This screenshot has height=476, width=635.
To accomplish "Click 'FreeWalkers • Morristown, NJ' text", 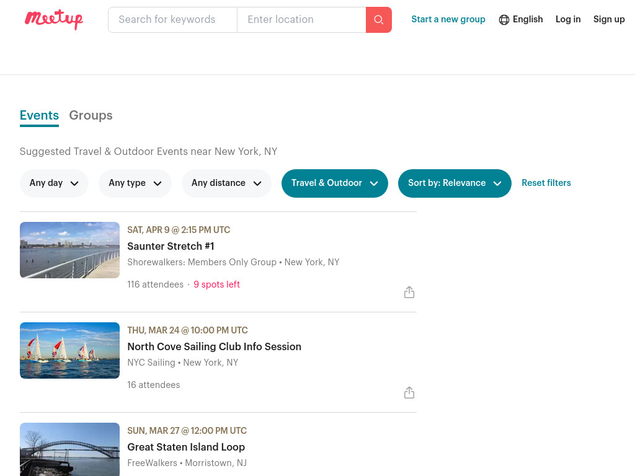I will (187, 463).
